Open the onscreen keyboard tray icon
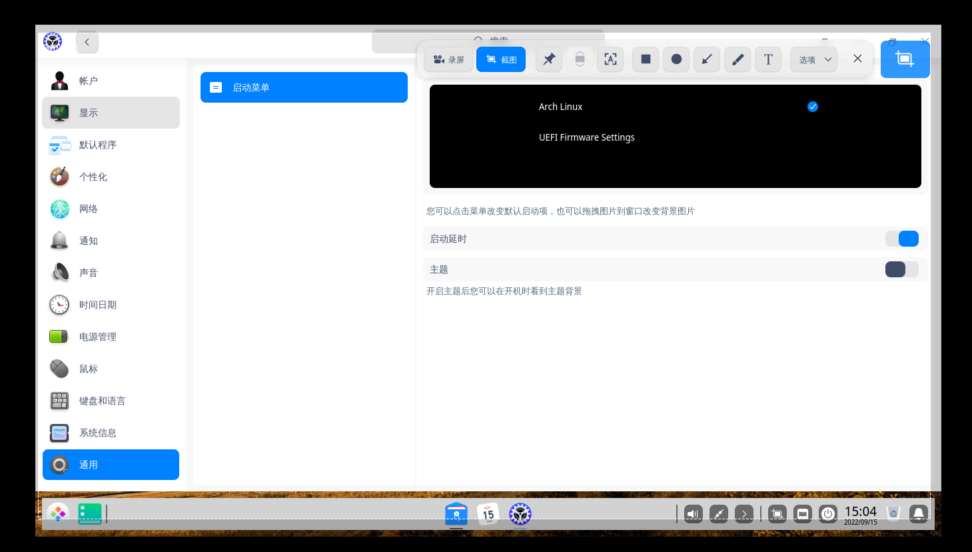Screen dimensions: 972x552 click(x=803, y=514)
